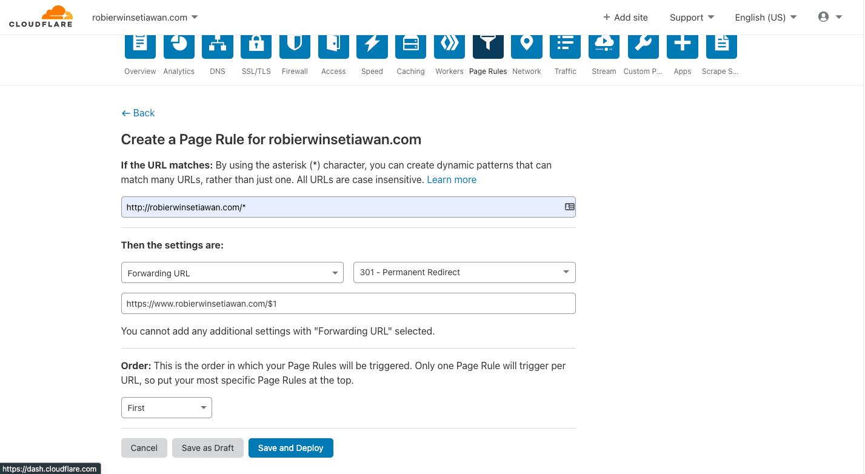The width and height of the screenshot is (865, 474).
Task: Click Save and Deploy button
Action: coord(291,448)
